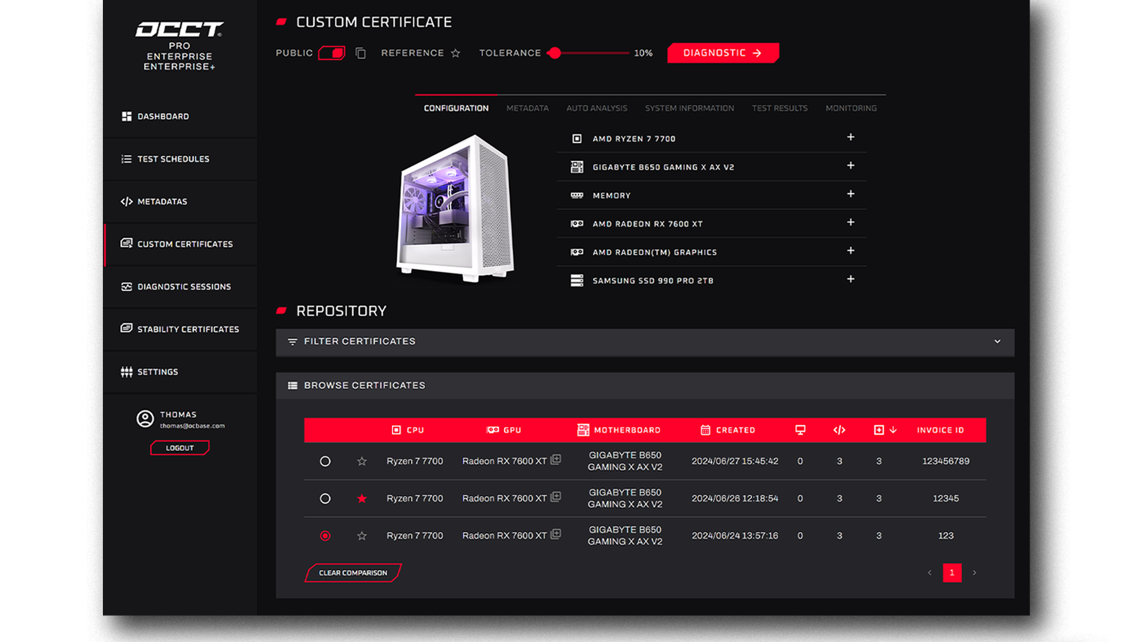
Task: Click the CPU chip icon in table header
Action: coord(396,430)
